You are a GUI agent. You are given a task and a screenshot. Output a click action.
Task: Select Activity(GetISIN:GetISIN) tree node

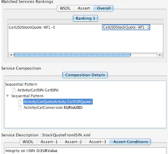point(38,90)
